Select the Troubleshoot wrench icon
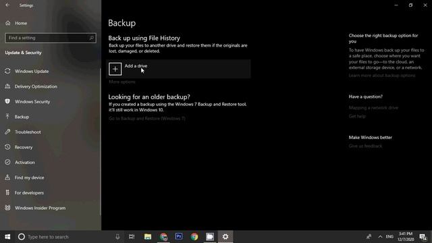The height and width of the screenshot is (243, 432). coord(7,132)
